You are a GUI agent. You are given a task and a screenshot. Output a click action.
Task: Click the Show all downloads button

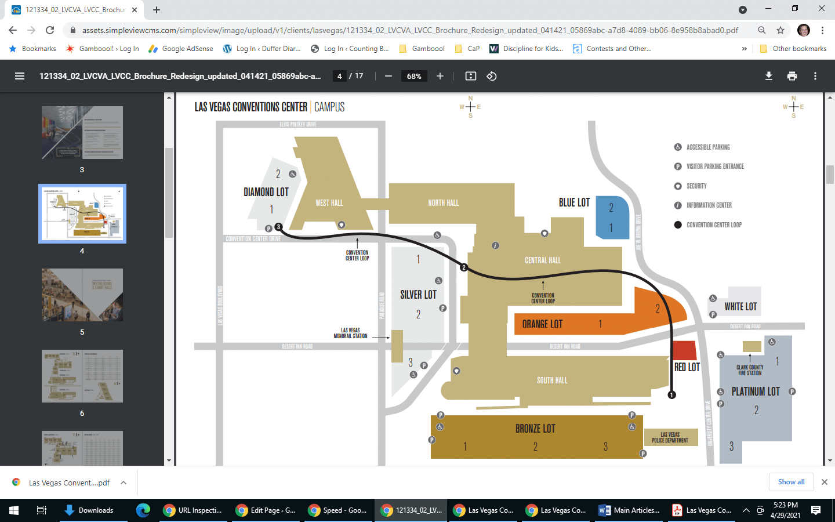coord(791,482)
